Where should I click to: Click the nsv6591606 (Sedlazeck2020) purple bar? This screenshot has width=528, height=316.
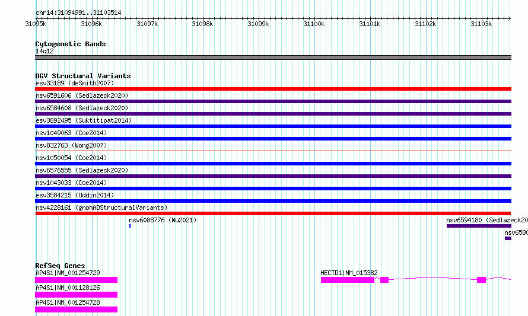[273, 101]
